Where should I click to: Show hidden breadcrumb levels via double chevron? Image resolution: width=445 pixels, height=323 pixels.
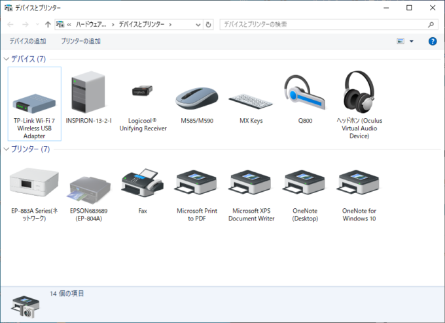69,25
